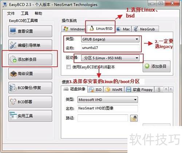
Task: Open BCD备份/修复 from the toolbox sidebar
Action: point(30,88)
